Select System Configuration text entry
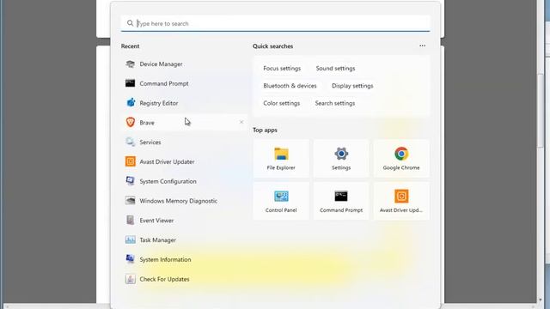The height and width of the screenshot is (309, 550). click(x=168, y=181)
